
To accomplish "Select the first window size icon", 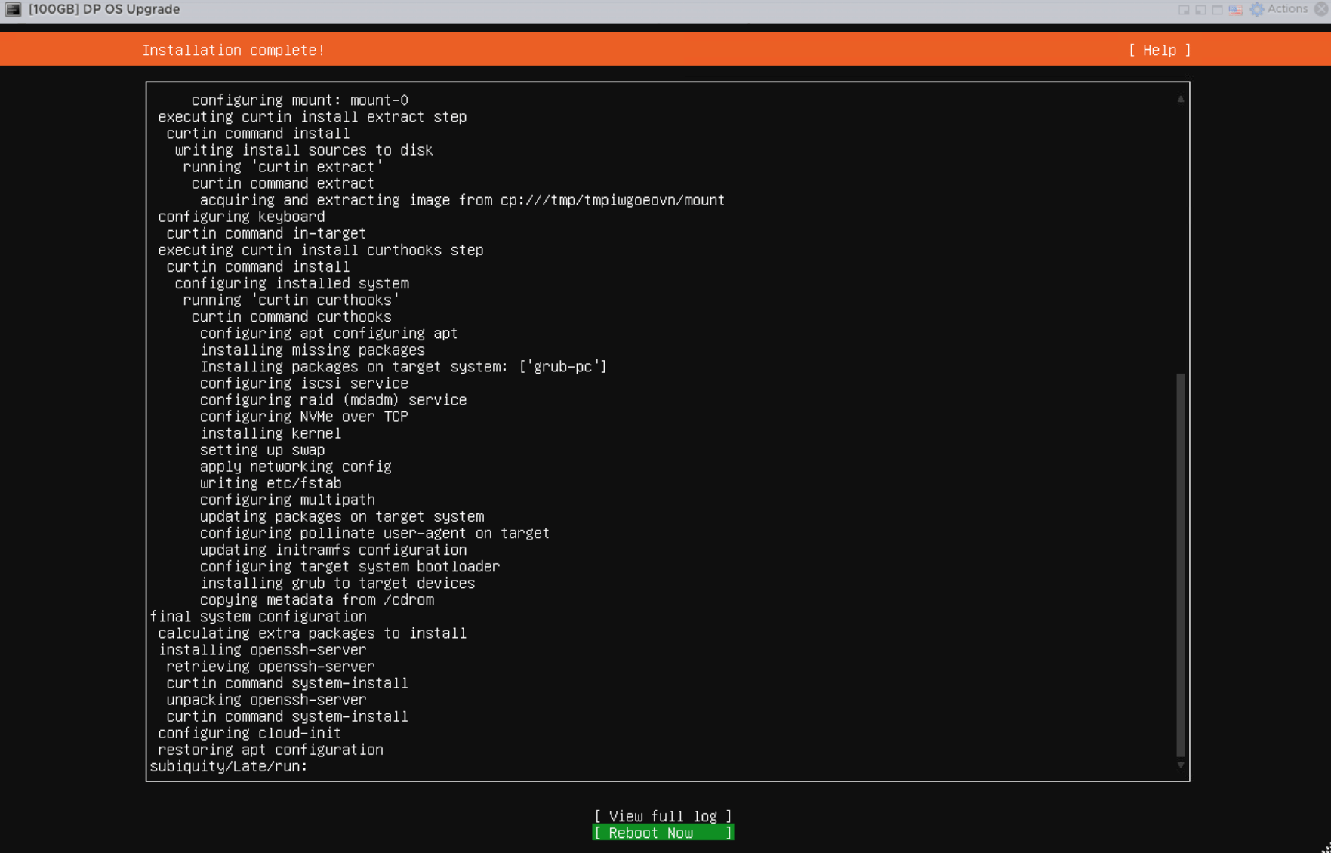I will [x=1184, y=10].
